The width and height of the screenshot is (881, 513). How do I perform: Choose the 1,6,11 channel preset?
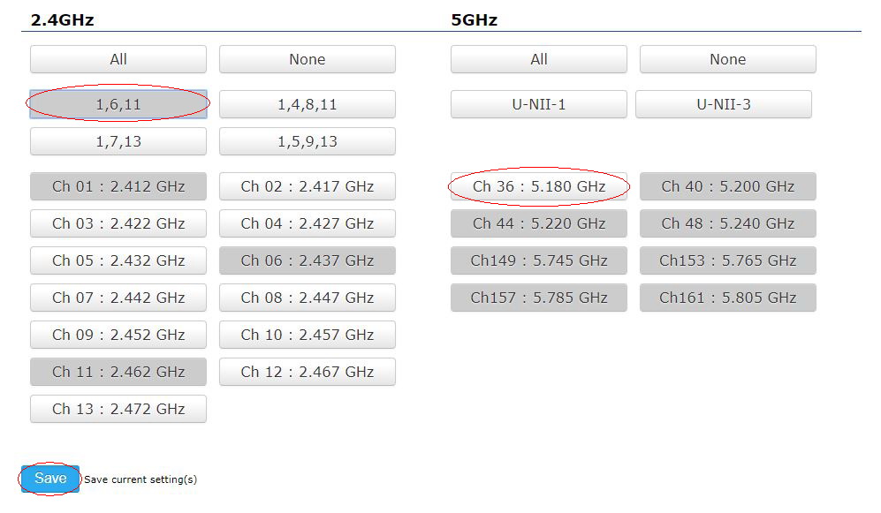pyautogui.click(x=118, y=104)
